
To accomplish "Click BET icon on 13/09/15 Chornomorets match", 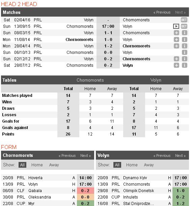I will click(184, 26).
